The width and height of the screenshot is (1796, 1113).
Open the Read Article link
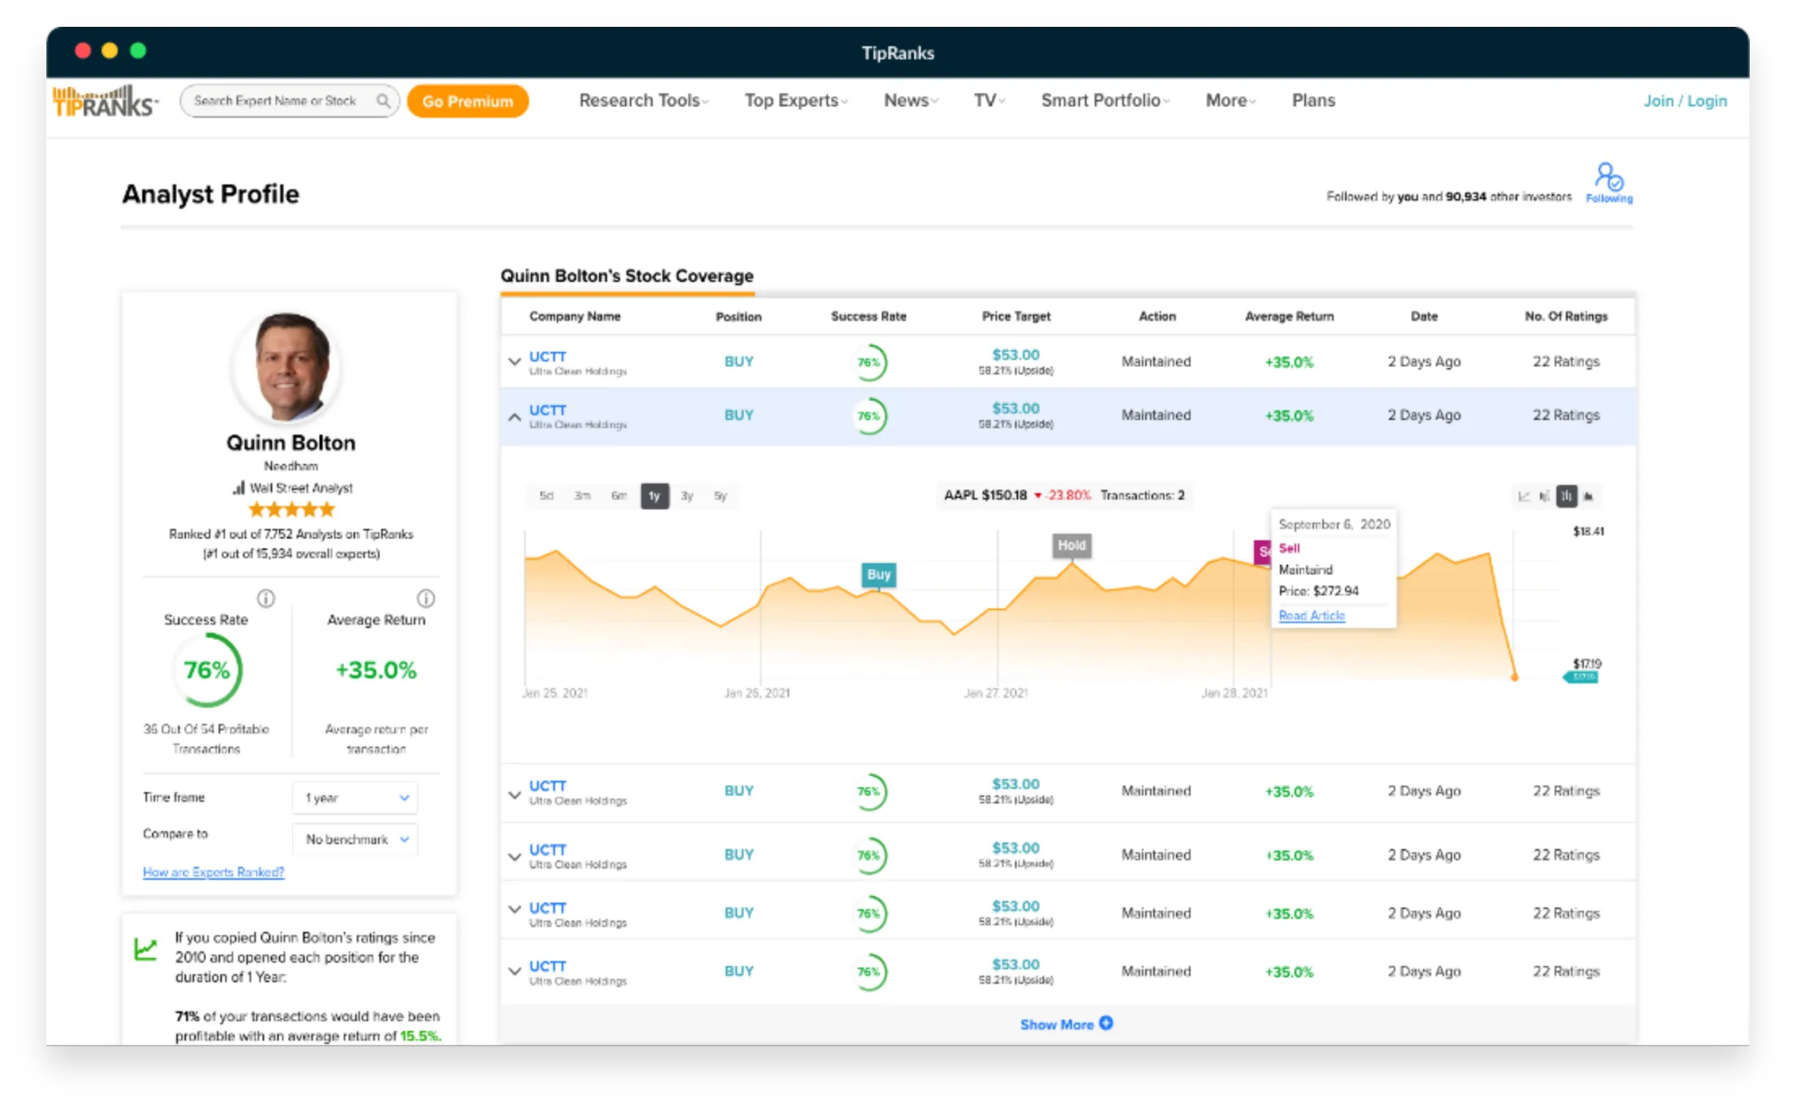pos(1312,616)
